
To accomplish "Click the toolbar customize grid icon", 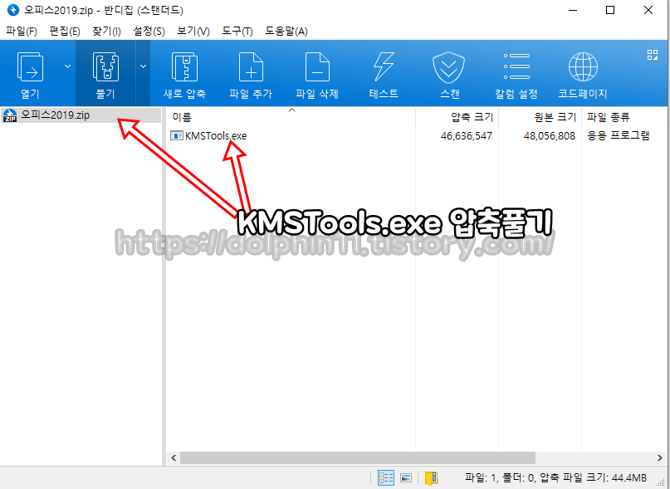I will coord(652,55).
